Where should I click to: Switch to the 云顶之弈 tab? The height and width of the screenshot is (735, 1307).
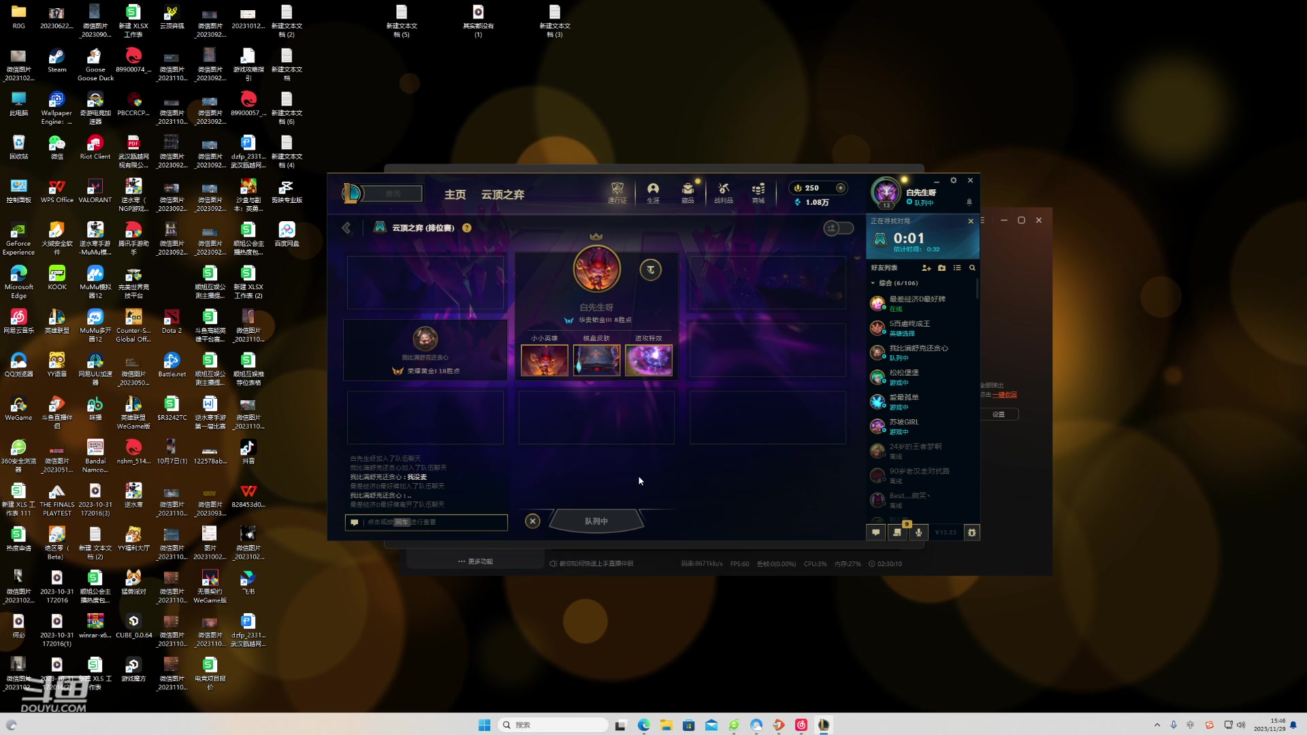(503, 195)
